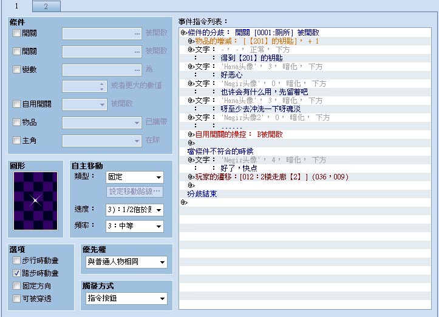Select the 'Negir头像2' text command line
The height and width of the screenshot is (317, 439).
(305, 118)
